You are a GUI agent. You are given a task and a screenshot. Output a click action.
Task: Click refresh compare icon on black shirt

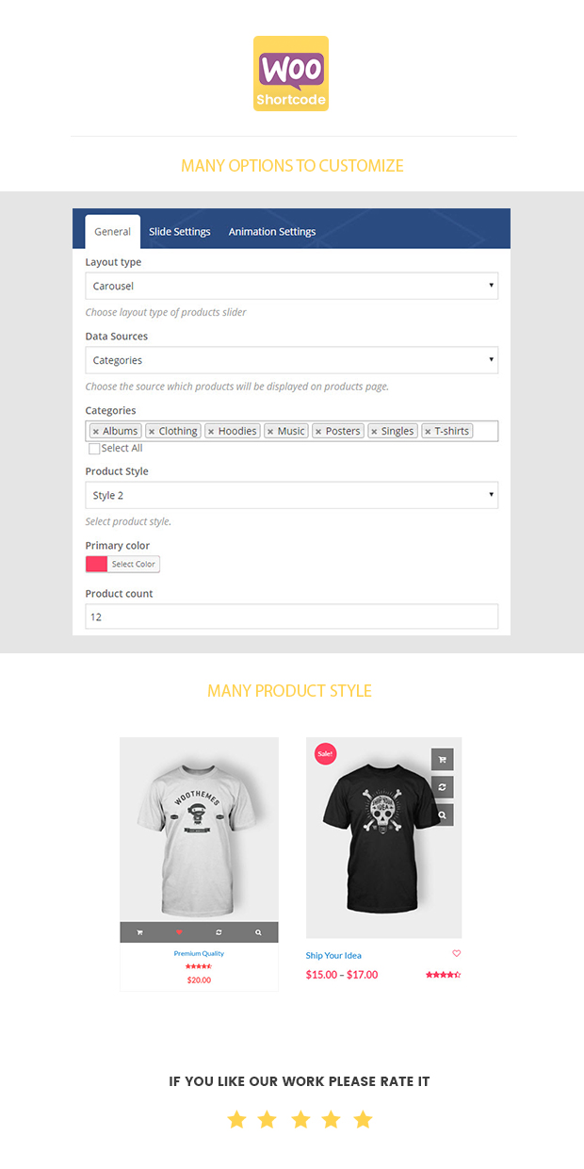pos(442,787)
